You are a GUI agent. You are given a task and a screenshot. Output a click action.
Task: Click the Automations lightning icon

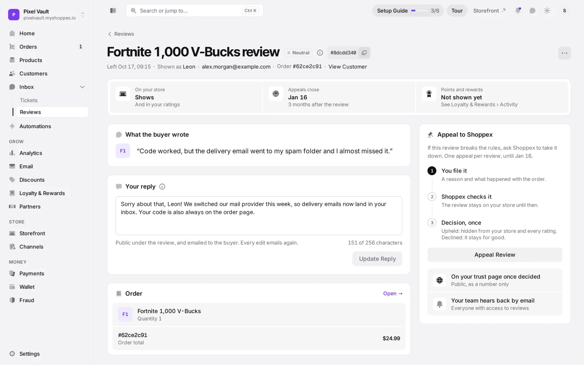pos(12,126)
